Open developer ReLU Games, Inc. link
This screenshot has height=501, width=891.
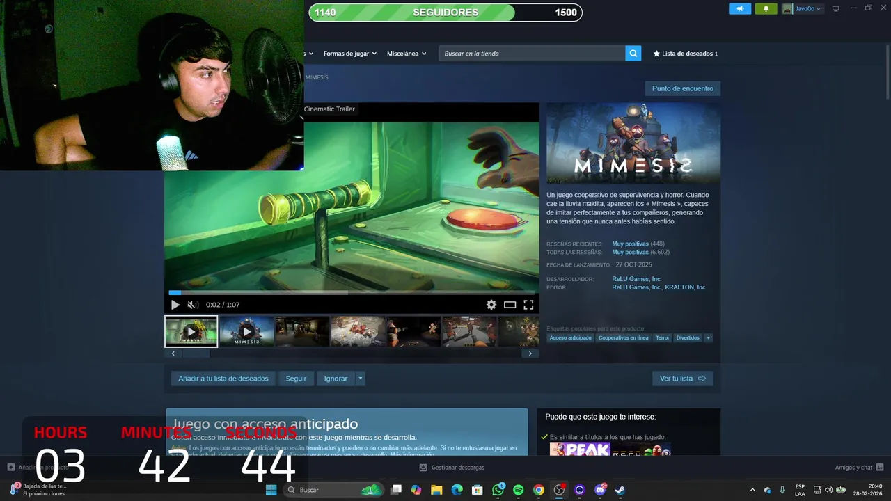(636, 279)
